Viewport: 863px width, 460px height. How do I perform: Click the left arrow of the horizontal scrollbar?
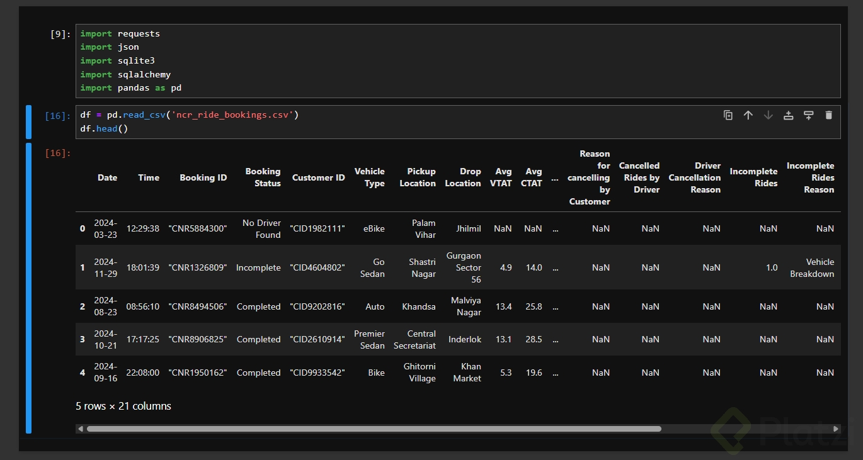(x=80, y=429)
